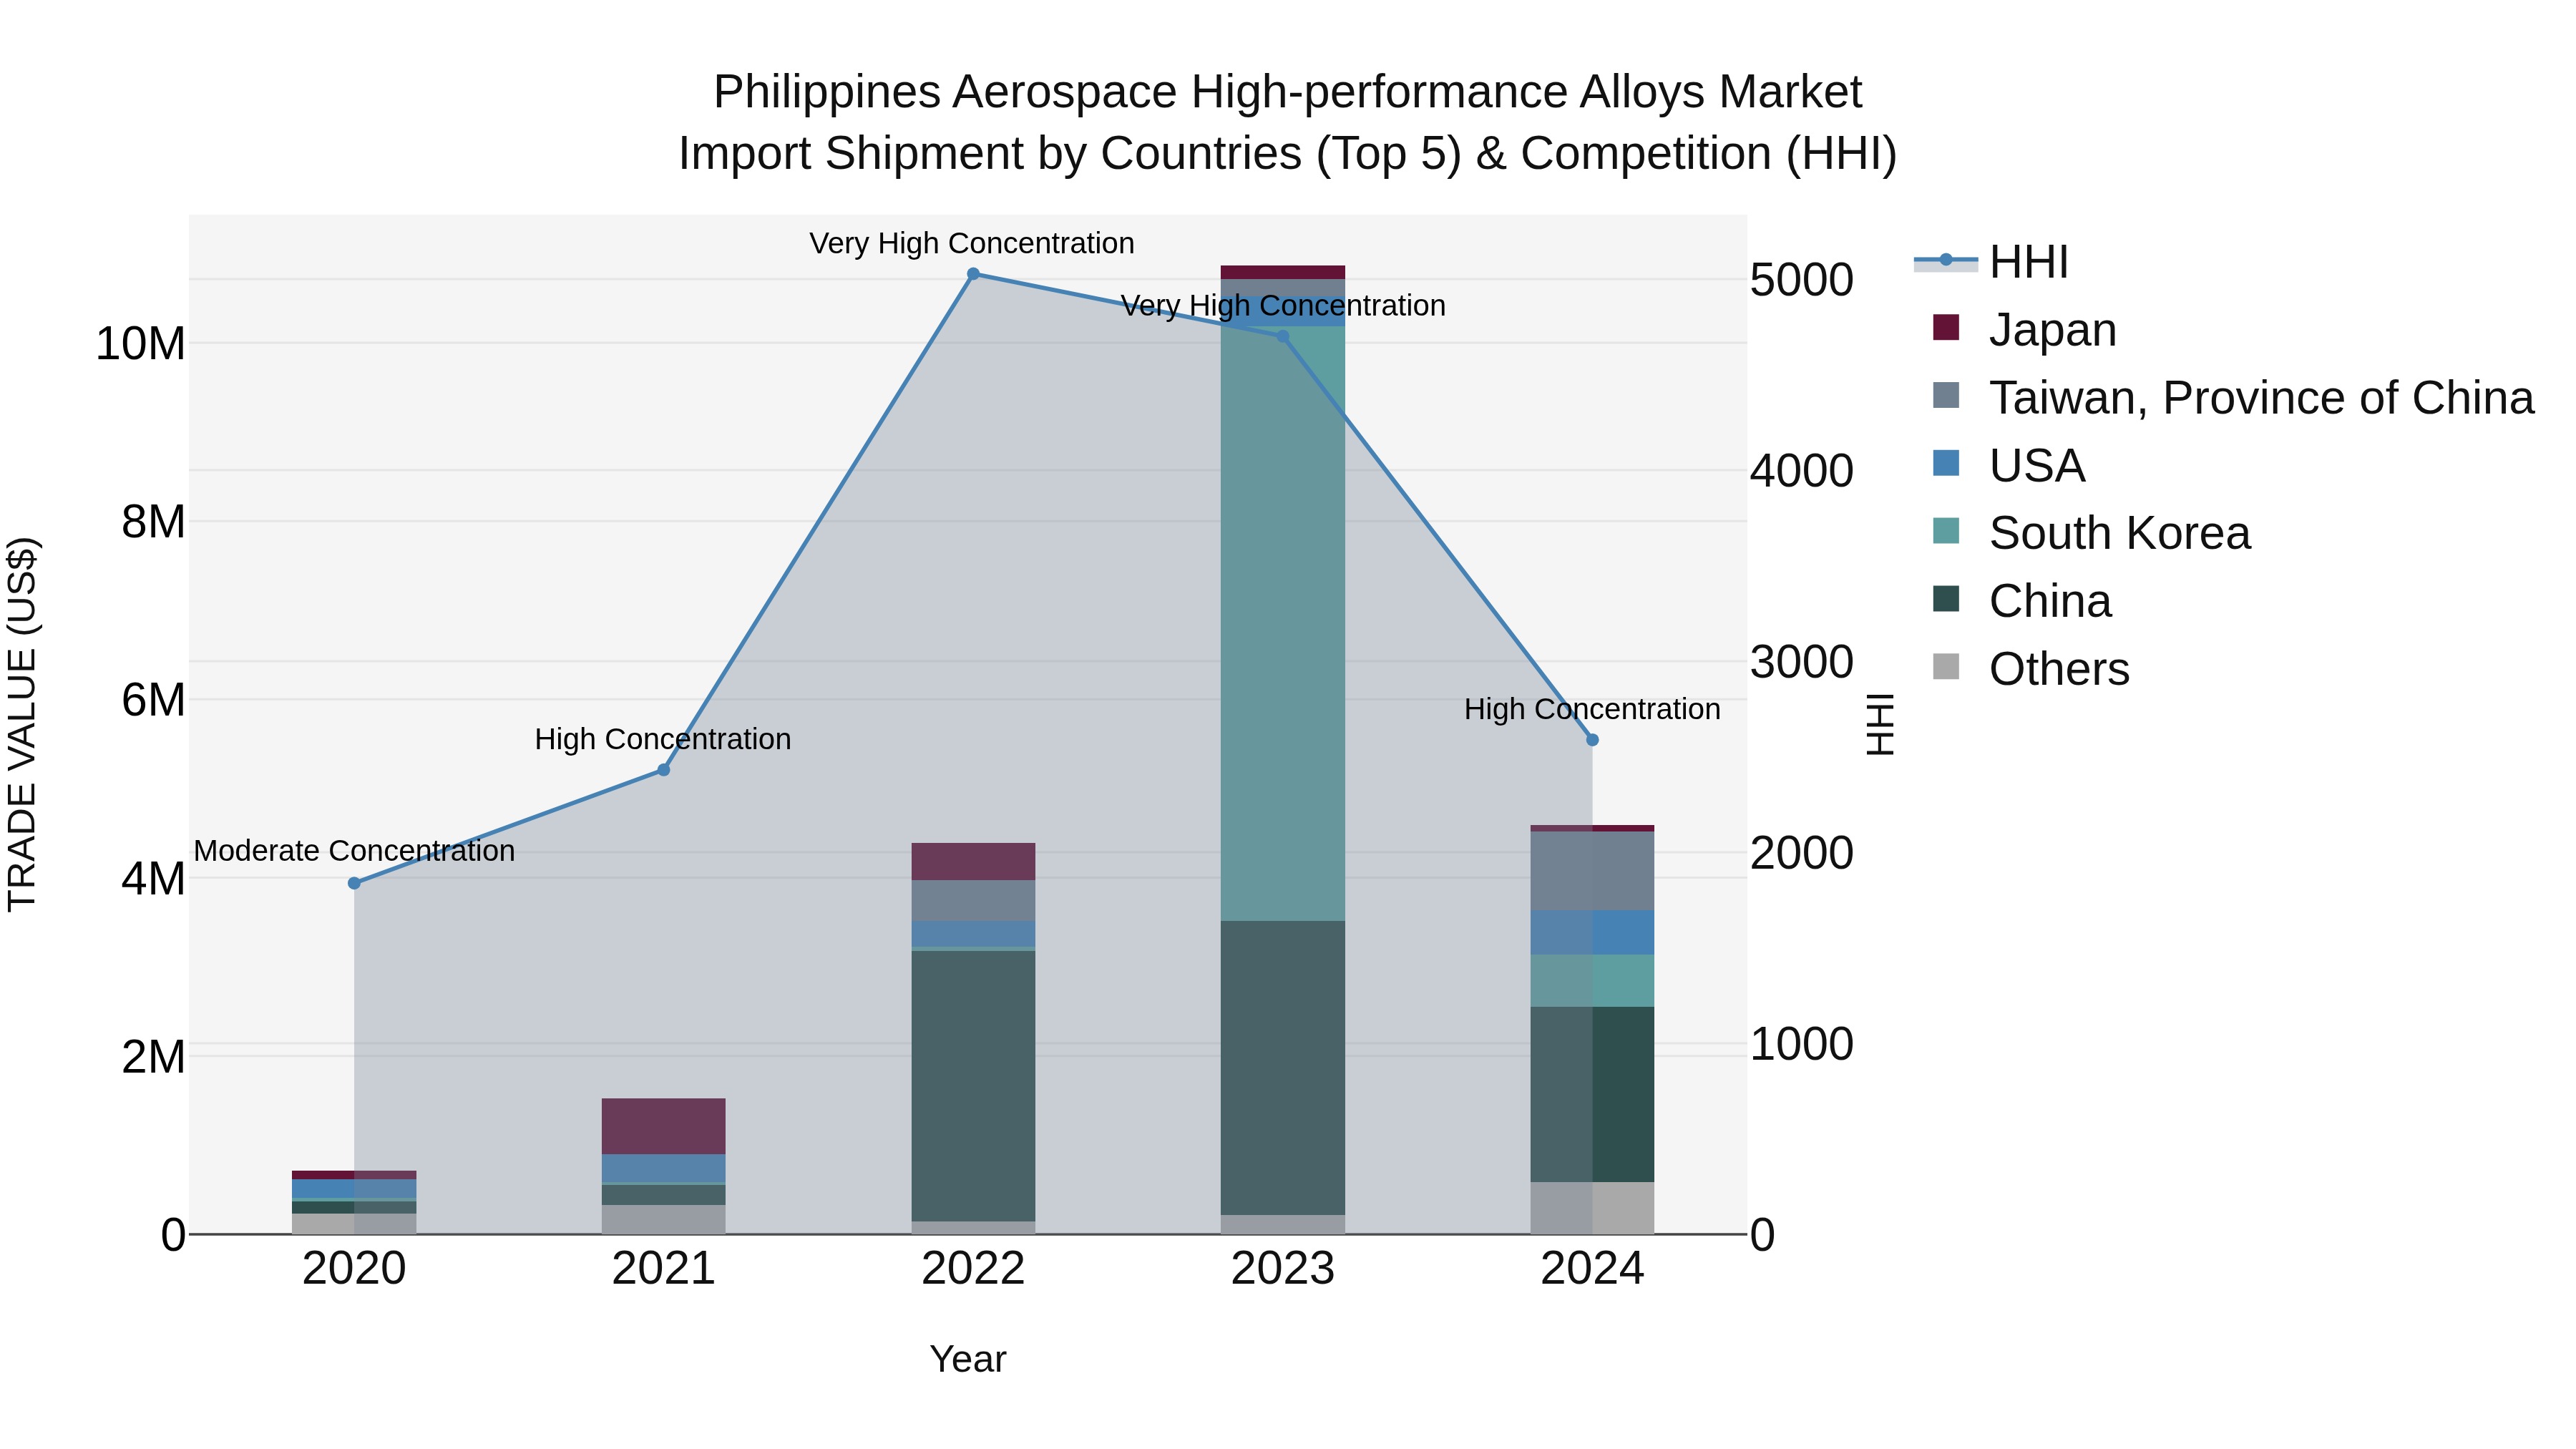
Task: Click the South Korea segment in 2024 bar
Action: coord(1592,981)
